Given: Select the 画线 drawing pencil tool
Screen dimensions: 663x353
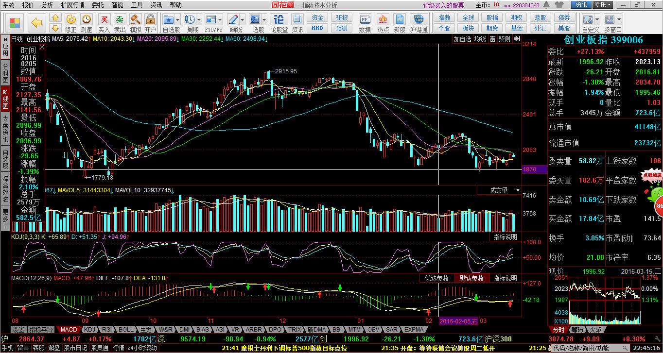Looking at the screenshot, I should pos(234,20).
